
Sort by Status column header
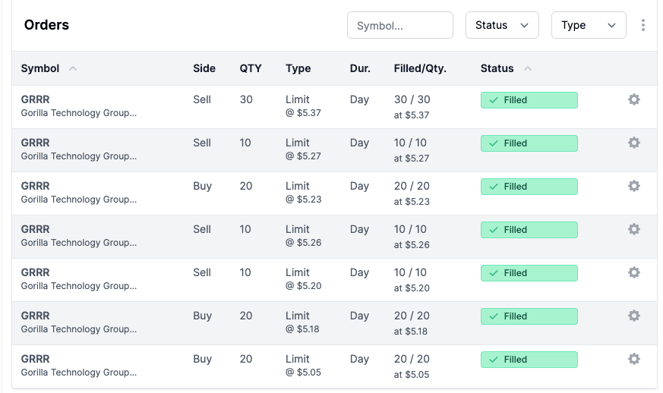click(x=497, y=68)
